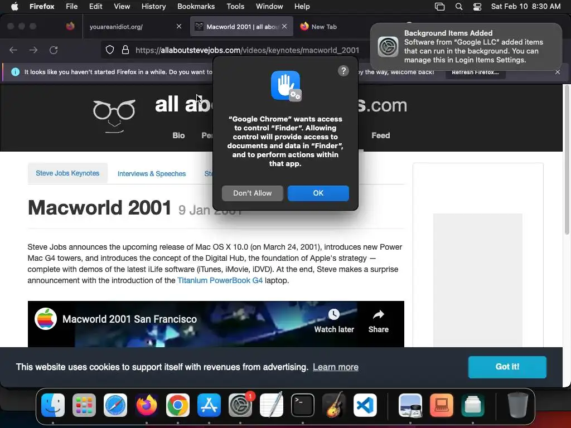Open Google Chrome from the Dock
571x428 pixels.
(x=178, y=405)
